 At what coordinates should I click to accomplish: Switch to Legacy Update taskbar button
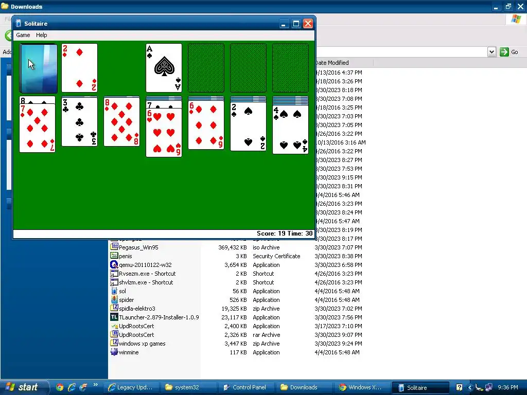[x=130, y=387]
